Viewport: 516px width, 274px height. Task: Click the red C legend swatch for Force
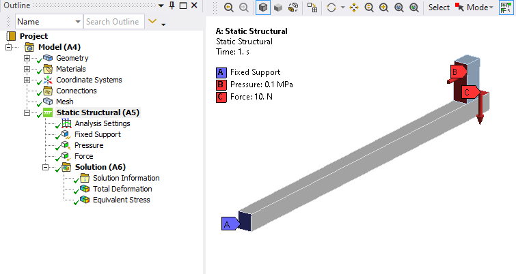pyautogui.click(x=221, y=97)
